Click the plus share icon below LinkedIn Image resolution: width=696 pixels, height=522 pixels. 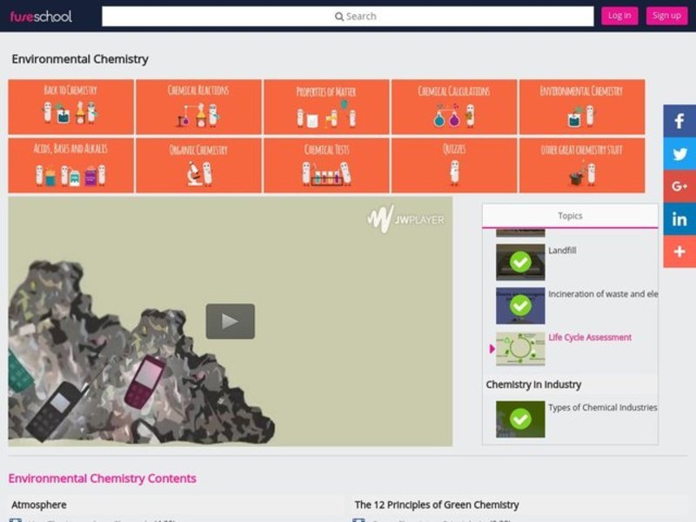678,252
